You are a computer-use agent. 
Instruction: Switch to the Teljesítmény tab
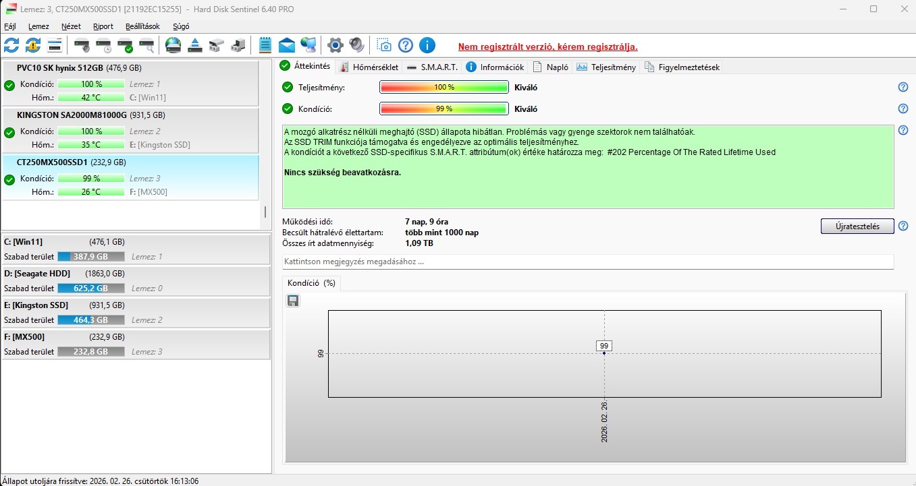click(606, 67)
